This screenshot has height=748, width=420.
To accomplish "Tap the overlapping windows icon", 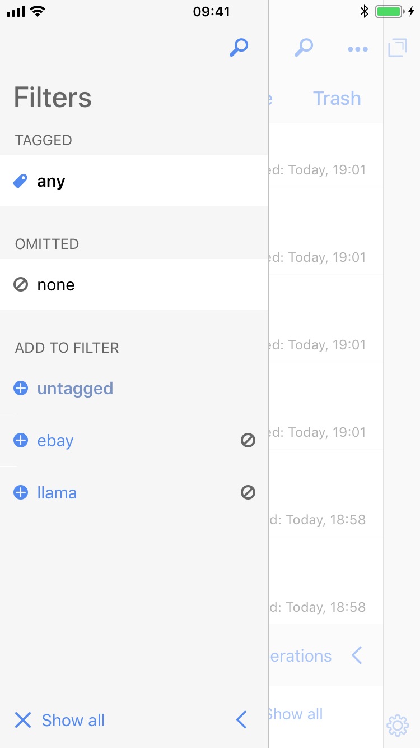I will point(397,48).
